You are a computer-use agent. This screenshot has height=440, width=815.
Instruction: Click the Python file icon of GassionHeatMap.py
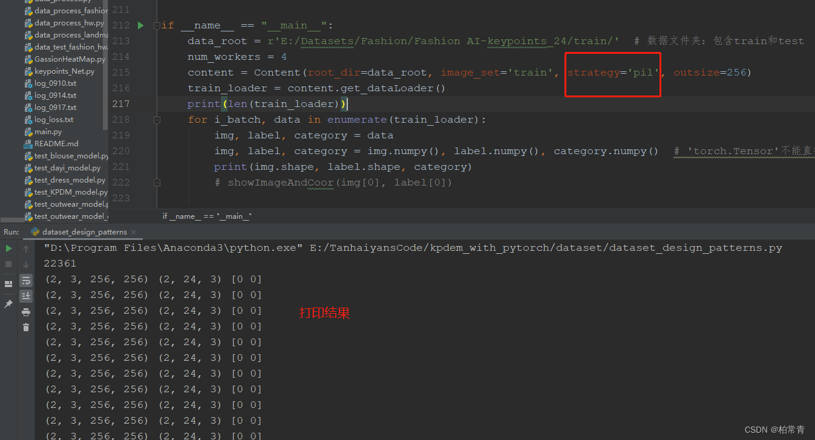[28, 59]
